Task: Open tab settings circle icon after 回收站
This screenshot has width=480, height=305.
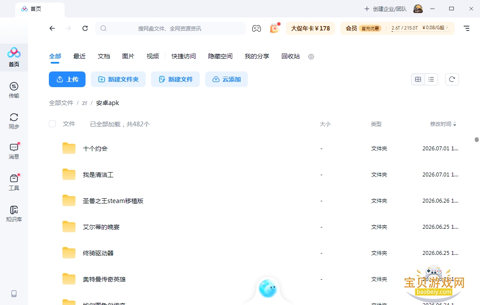Action: (x=311, y=57)
